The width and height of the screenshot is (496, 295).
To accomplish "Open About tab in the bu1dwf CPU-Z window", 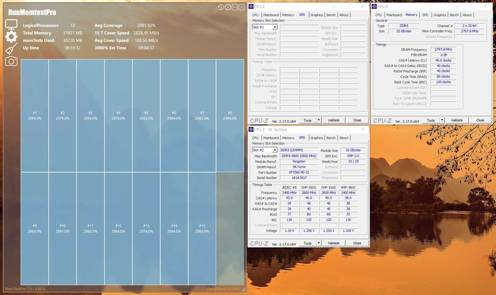I will (344, 138).
